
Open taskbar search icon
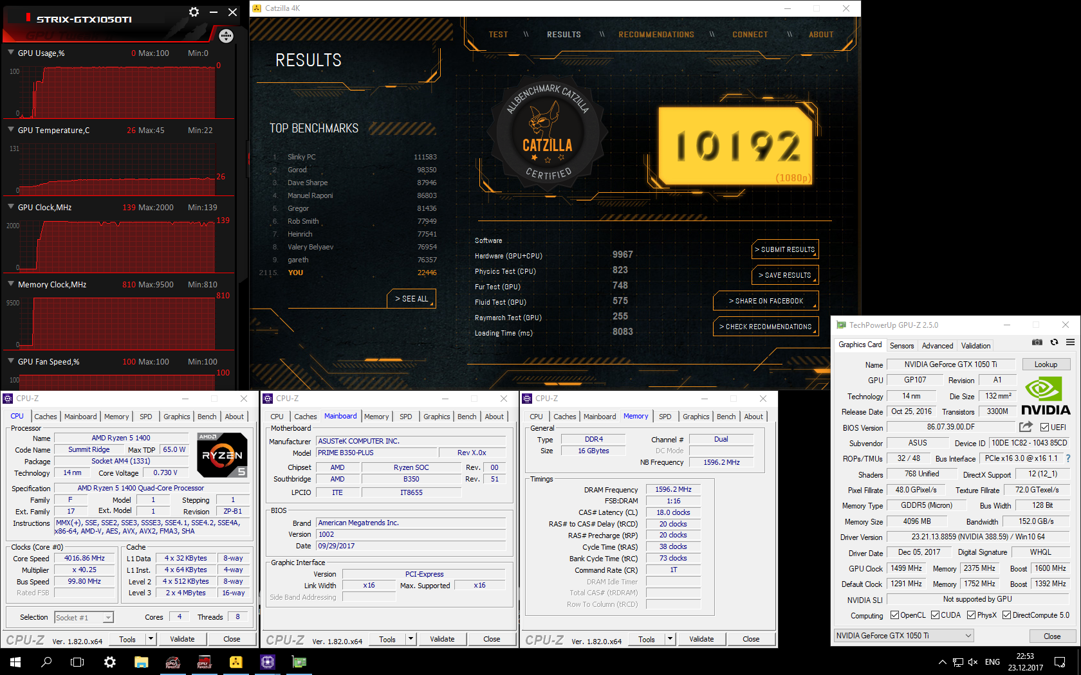click(x=46, y=662)
